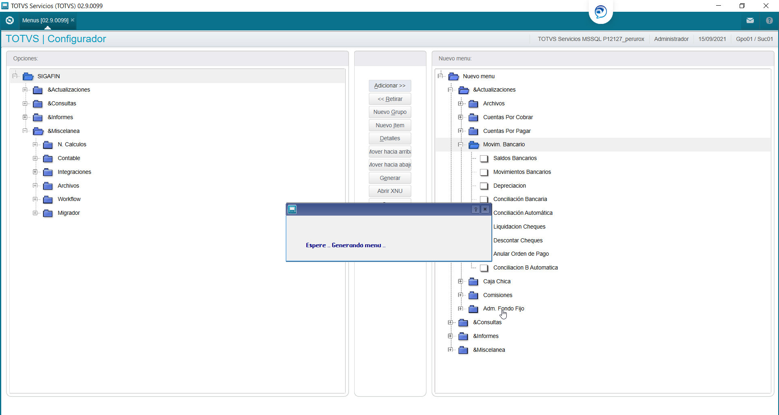Viewport: 779px width, 415px height.
Task: Expand &Actualizaciones in the Opciones tree
Action: tap(25, 90)
